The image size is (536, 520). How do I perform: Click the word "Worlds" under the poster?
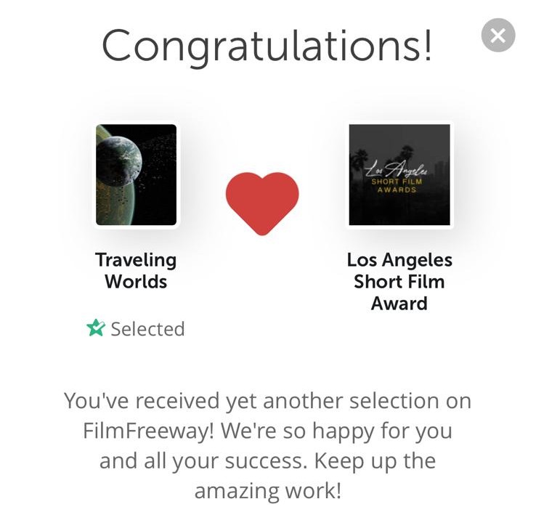136,281
